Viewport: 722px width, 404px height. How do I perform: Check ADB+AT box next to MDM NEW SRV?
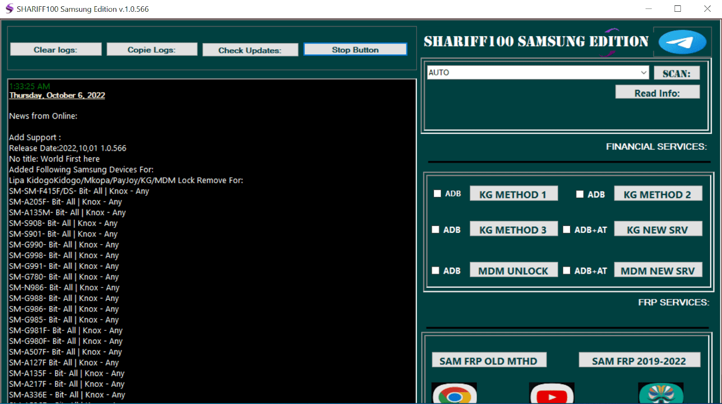click(567, 270)
